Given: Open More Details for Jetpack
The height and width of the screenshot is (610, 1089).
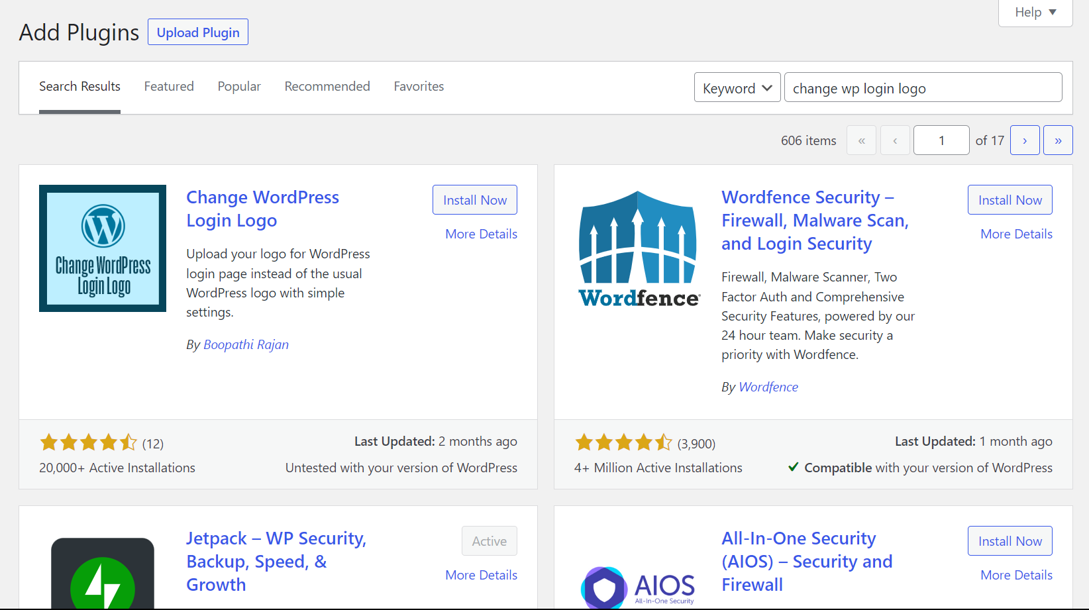Looking at the screenshot, I should pyautogui.click(x=481, y=575).
